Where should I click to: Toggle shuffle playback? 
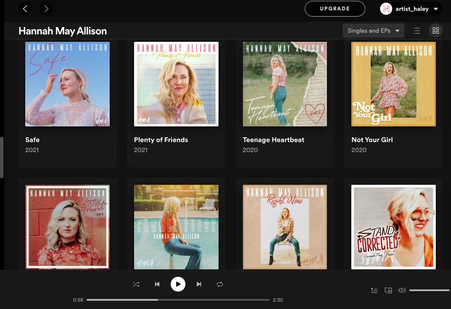coord(136,285)
